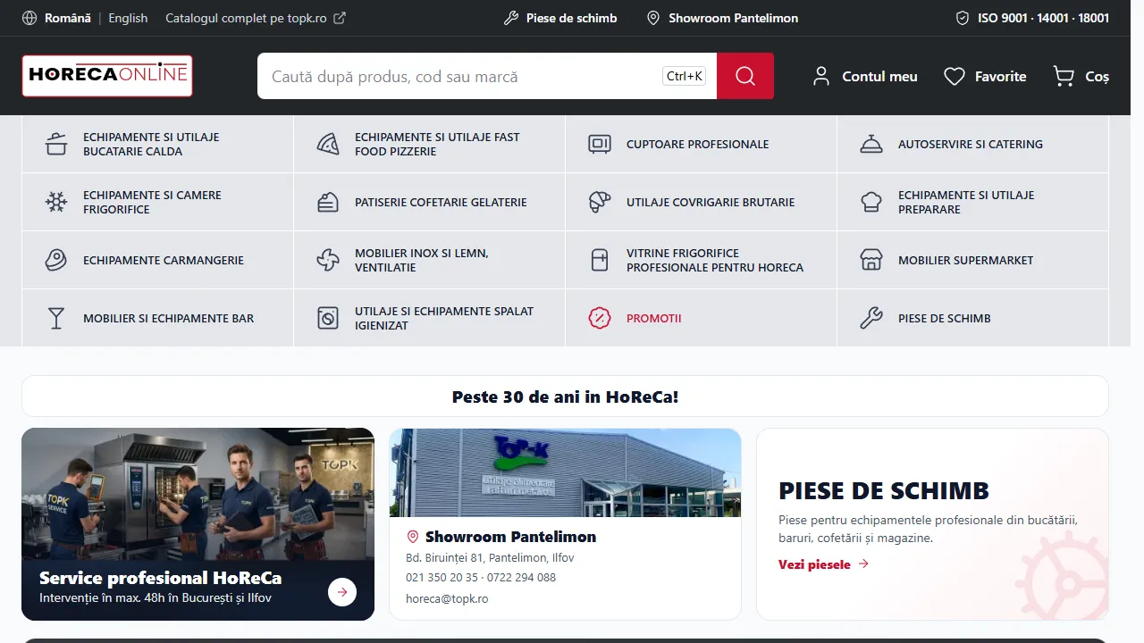1144x643 pixels.
Task: Click the pizza slice Fast Food icon
Action: (x=328, y=144)
